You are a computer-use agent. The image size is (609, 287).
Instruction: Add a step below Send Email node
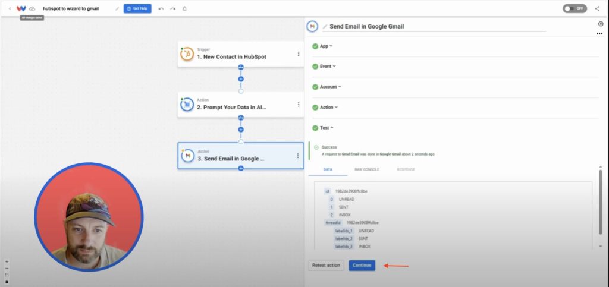[241, 168]
